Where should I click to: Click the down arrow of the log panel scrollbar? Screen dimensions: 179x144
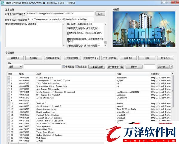coord(105,46)
